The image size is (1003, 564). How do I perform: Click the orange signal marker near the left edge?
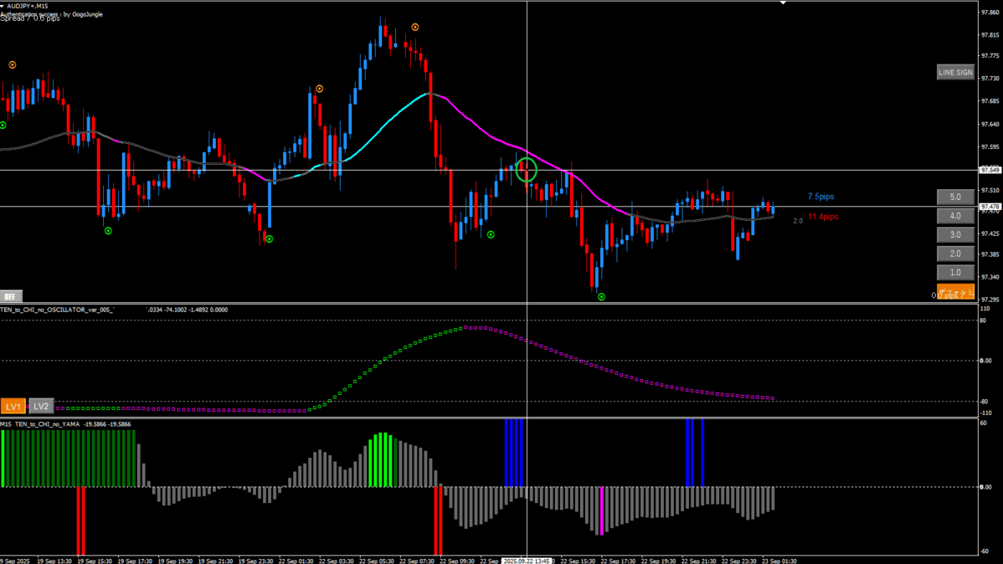[13, 64]
